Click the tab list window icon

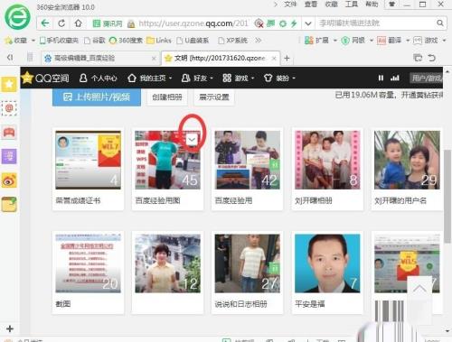[418, 58]
